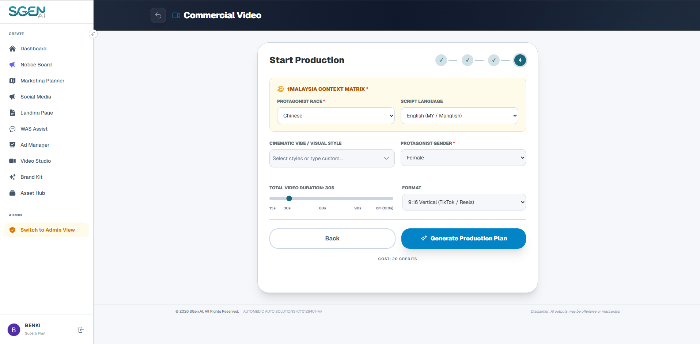Open the Format dropdown showing 9:16 Vertical
This screenshot has height=344, width=700.
(464, 202)
